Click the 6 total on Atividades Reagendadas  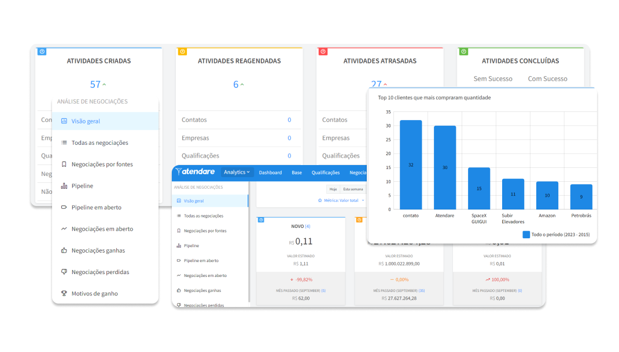[x=235, y=84]
